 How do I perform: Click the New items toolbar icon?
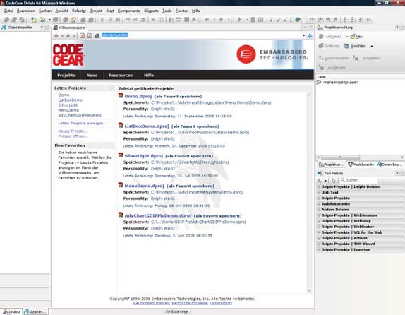coord(34,19)
